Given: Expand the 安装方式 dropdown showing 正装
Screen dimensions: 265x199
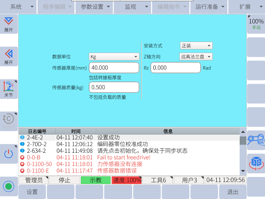Looking at the screenshot, I should [196, 45].
